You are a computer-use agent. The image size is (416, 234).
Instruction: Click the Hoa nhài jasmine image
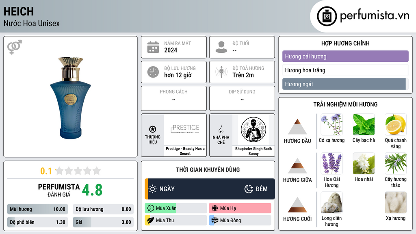pyautogui.click(x=364, y=163)
